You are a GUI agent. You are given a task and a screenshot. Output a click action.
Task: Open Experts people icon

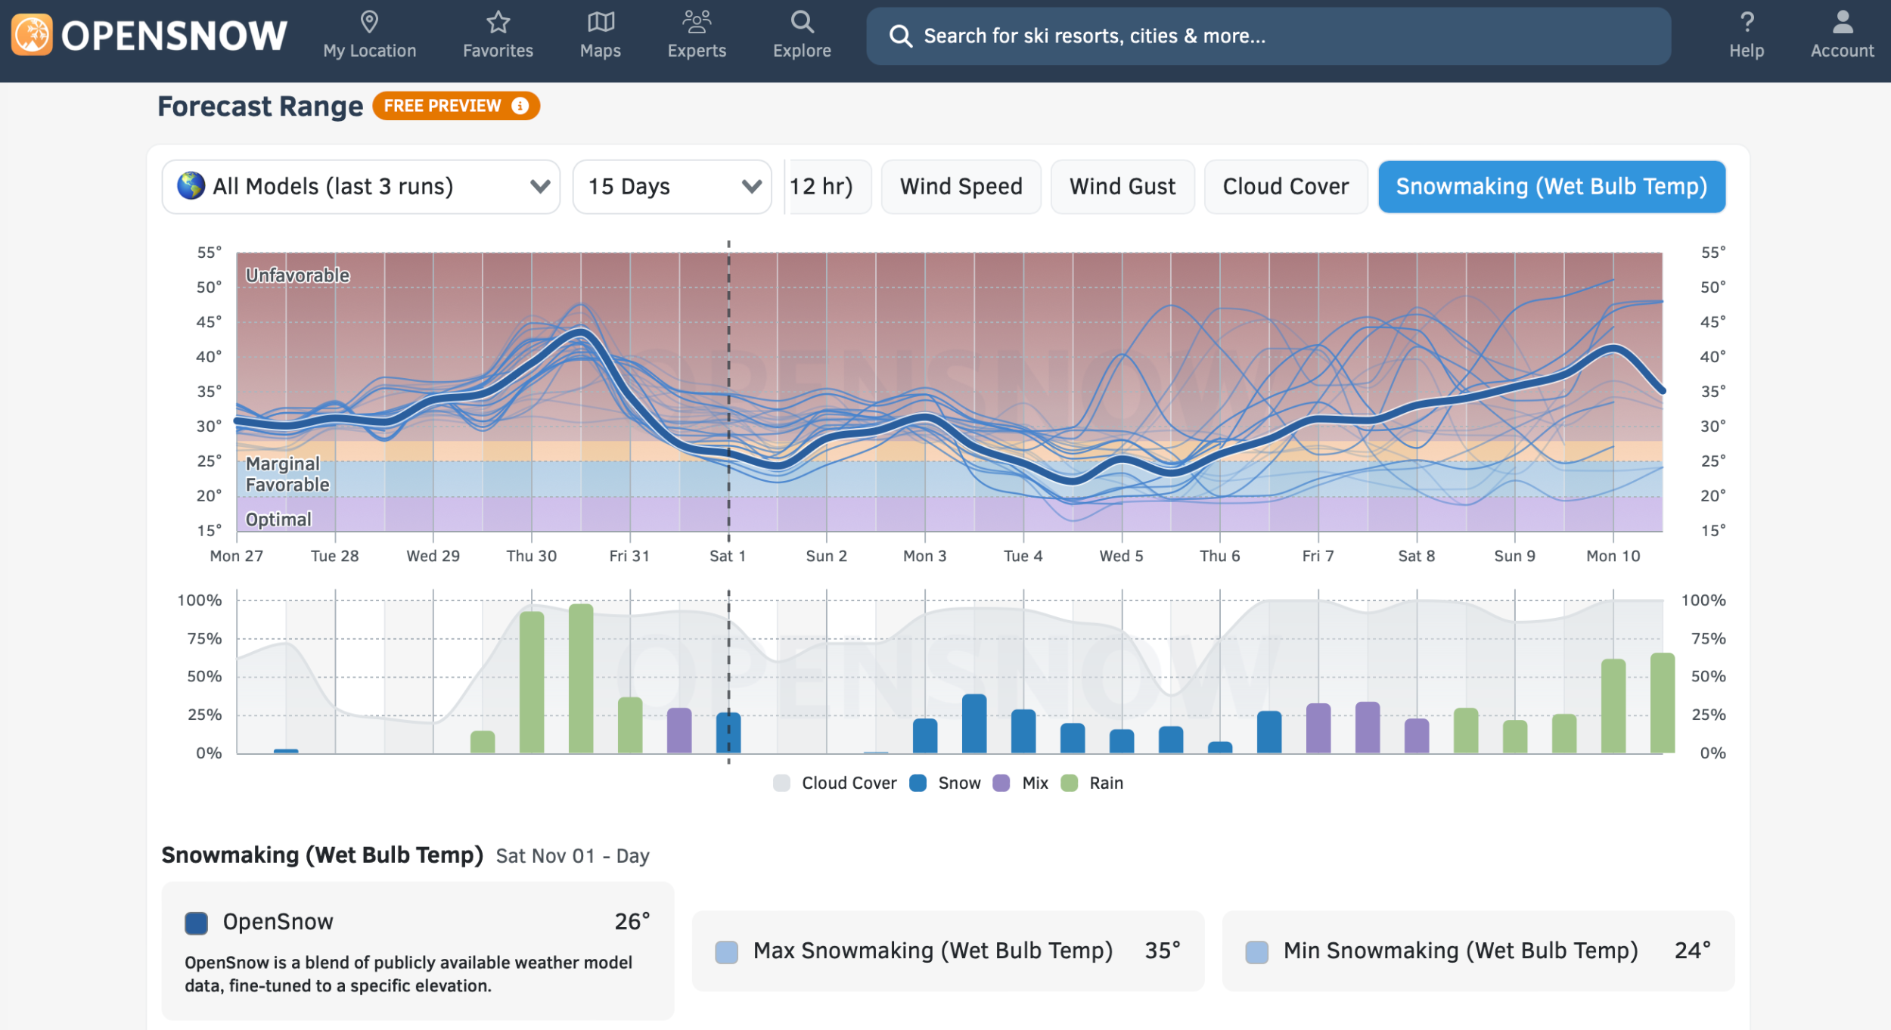696,22
